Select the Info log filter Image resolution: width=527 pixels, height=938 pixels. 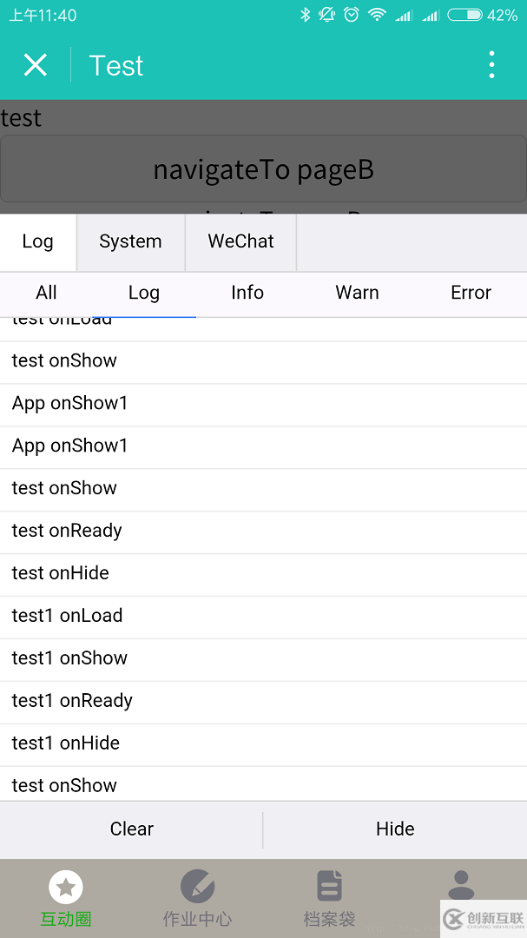click(247, 293)
